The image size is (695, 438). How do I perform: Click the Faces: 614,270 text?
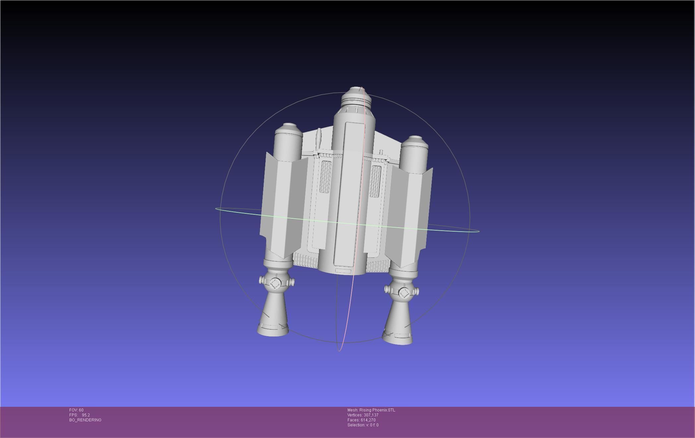361,420
